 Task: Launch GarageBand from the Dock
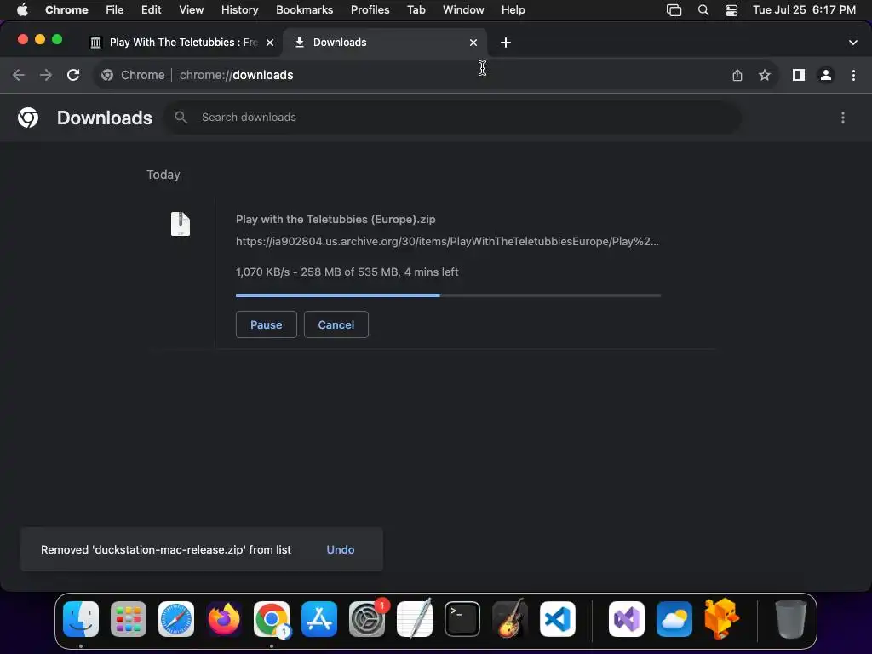(510, 618)
